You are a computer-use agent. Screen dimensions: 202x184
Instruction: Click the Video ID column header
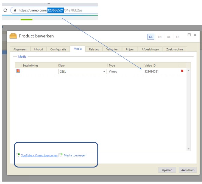coord(161,66)
